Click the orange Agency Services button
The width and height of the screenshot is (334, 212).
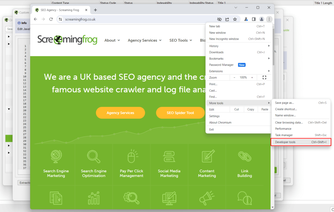(x=120, y=113)
